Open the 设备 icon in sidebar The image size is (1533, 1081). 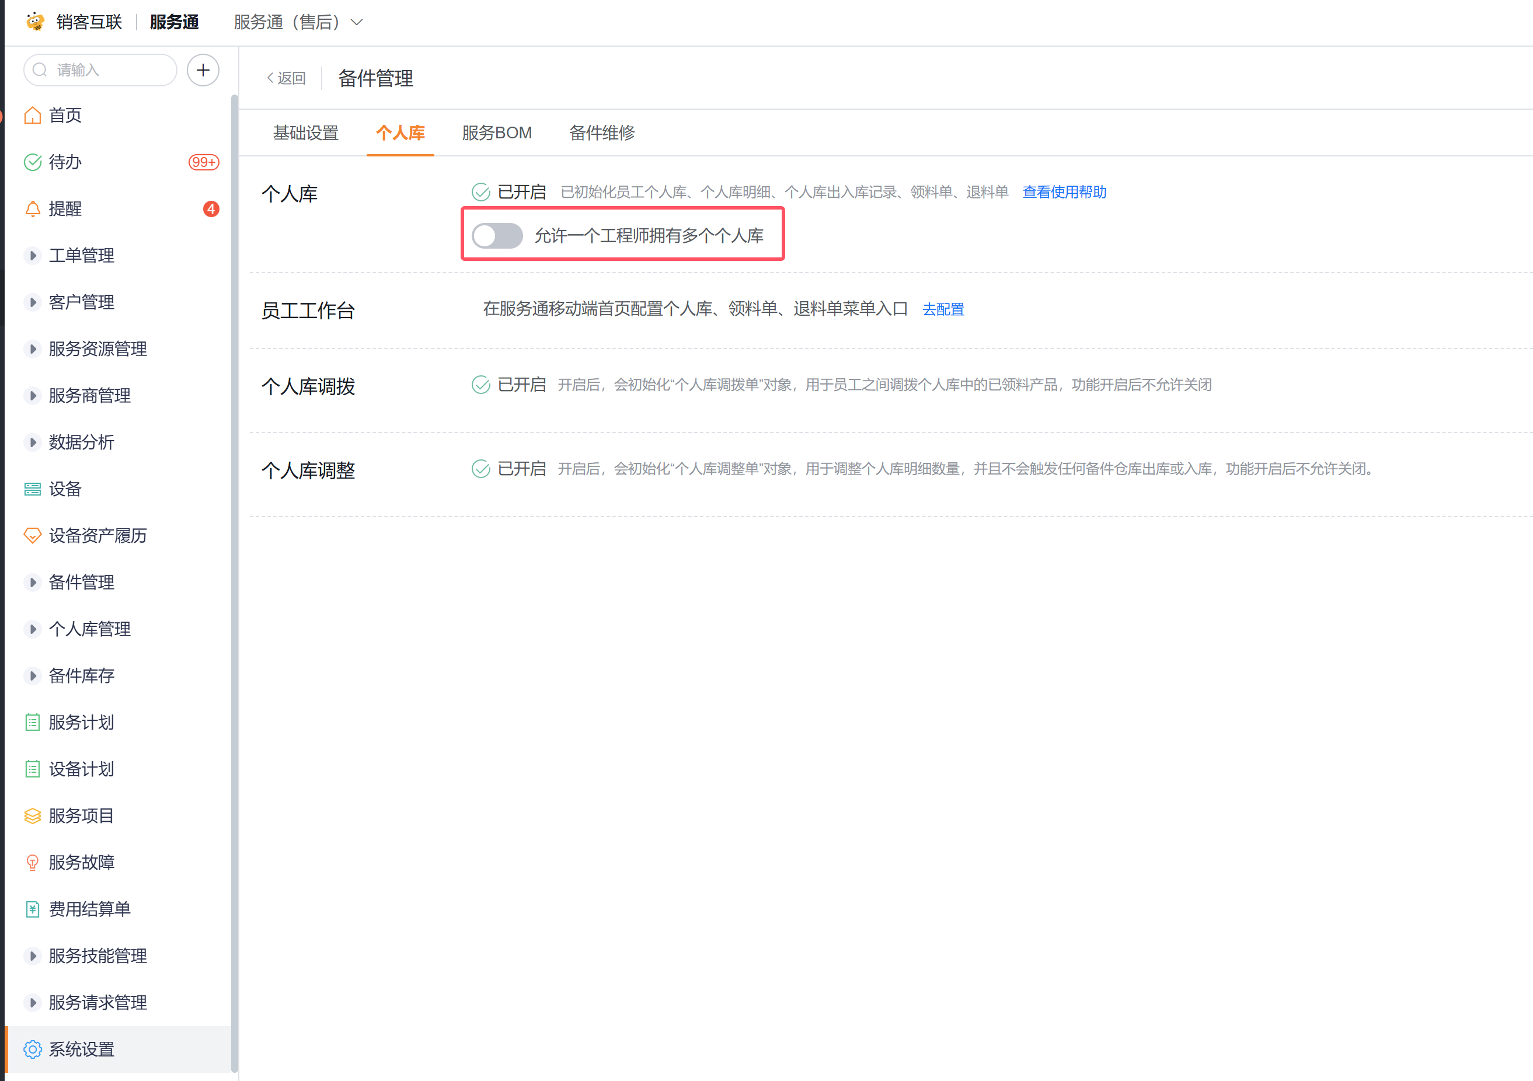click(x=32, y=489)
